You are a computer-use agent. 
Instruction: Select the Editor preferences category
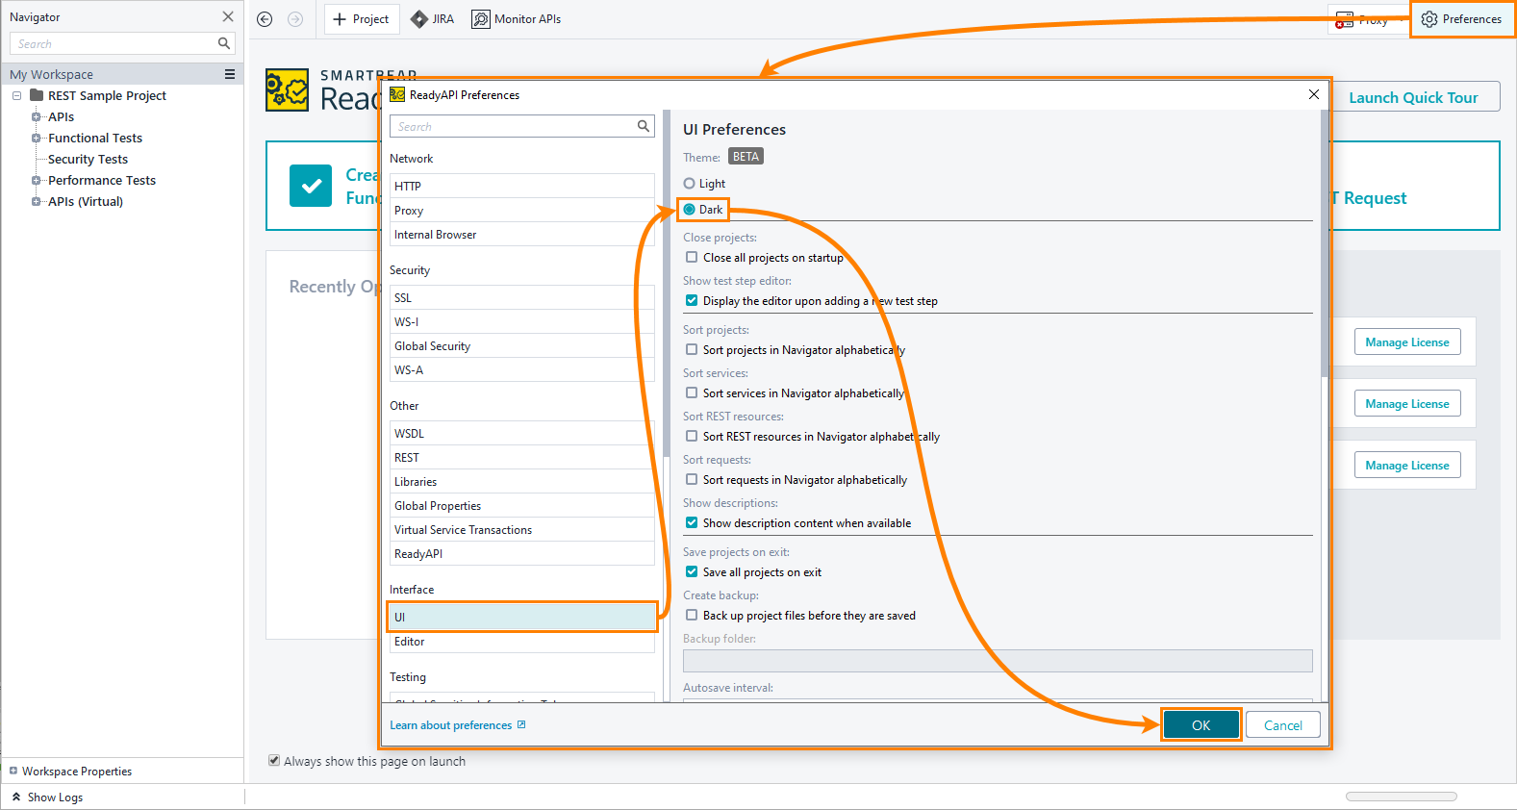(x=410, y=642)
